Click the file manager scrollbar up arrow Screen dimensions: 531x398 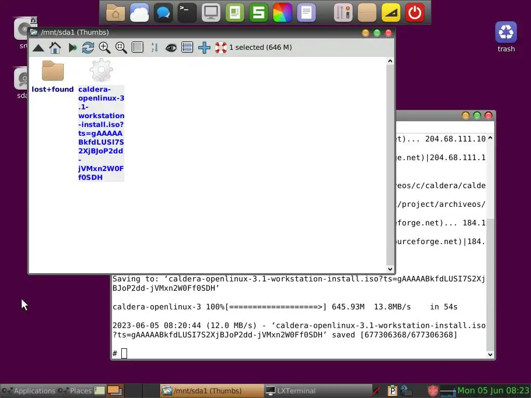(390, 61)
